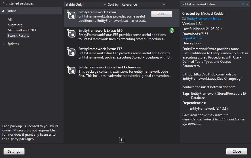The height and width of the screenshot is (158, 251).
Task: Click the Downloads: 7155 line
Action: (195, 34)
